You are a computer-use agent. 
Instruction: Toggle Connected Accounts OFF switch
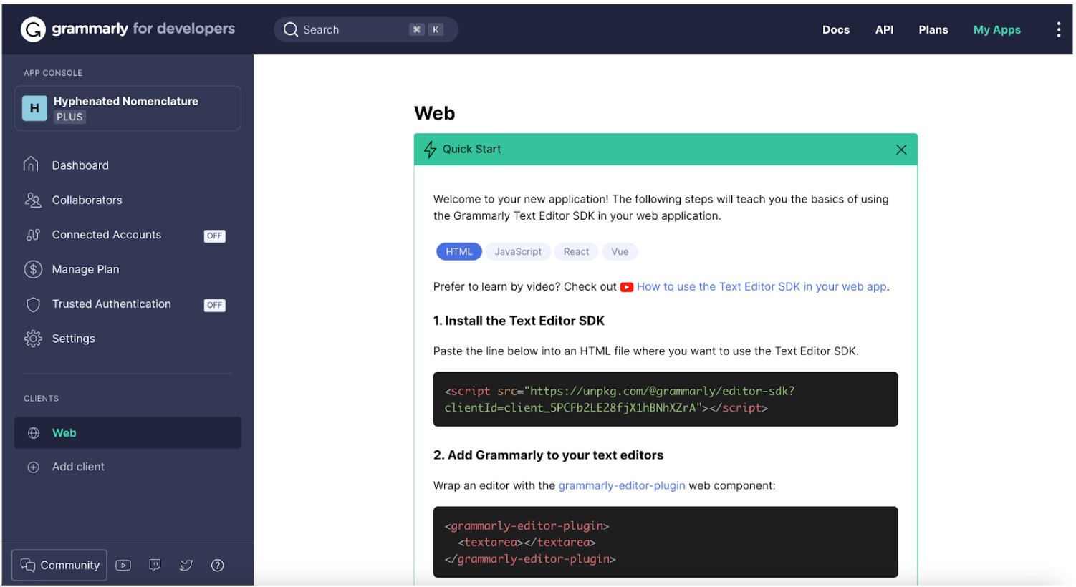[215, 236]
